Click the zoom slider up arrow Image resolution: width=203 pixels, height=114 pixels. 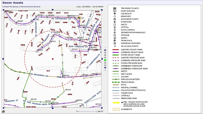(105, 50)
